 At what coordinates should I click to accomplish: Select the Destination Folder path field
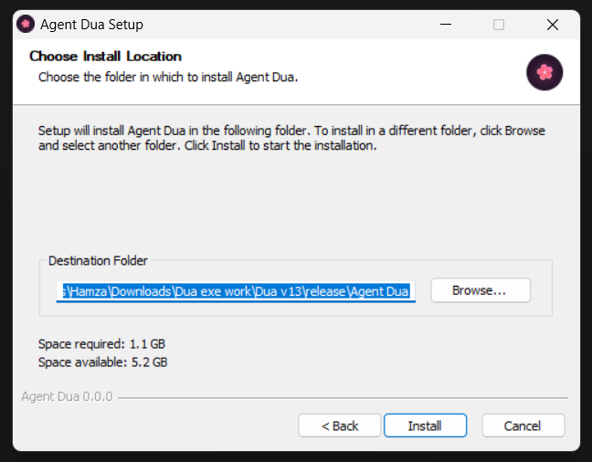(236, 291)
